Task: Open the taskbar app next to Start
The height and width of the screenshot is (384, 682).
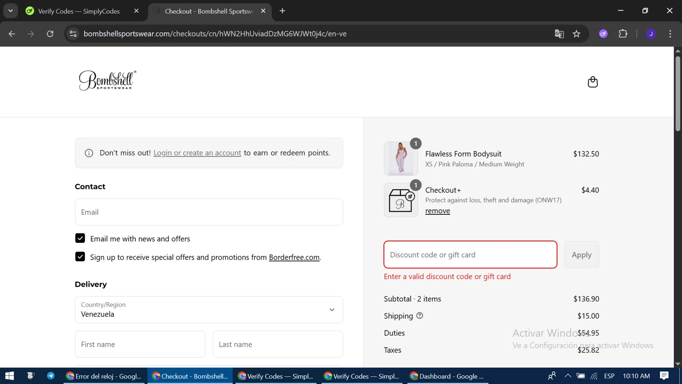Action: click(30, 376)
